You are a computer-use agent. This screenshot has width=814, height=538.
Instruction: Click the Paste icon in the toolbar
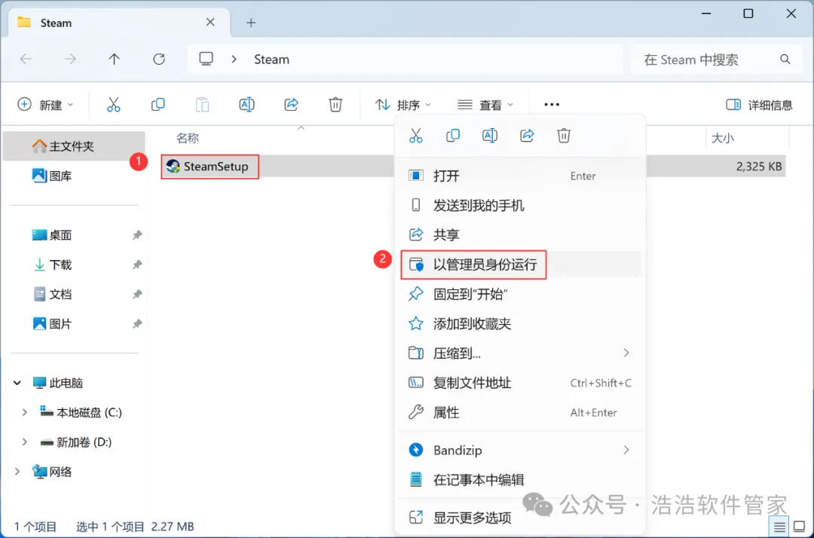(x=202, y=104)
